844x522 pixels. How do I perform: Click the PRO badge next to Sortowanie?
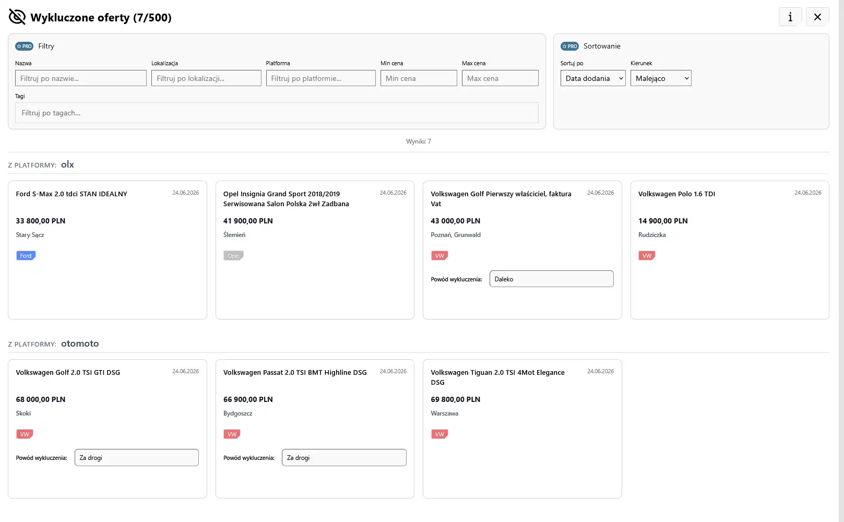tap(569, 46)
